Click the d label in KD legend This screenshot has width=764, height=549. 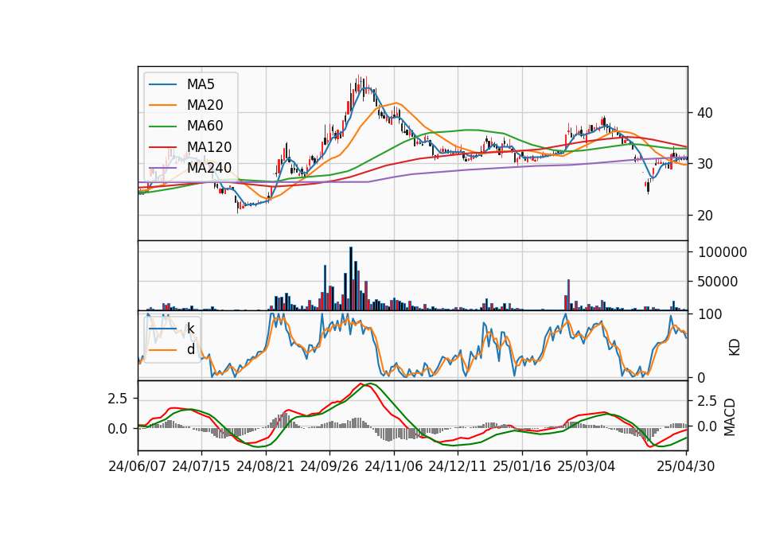click(190, 349)
